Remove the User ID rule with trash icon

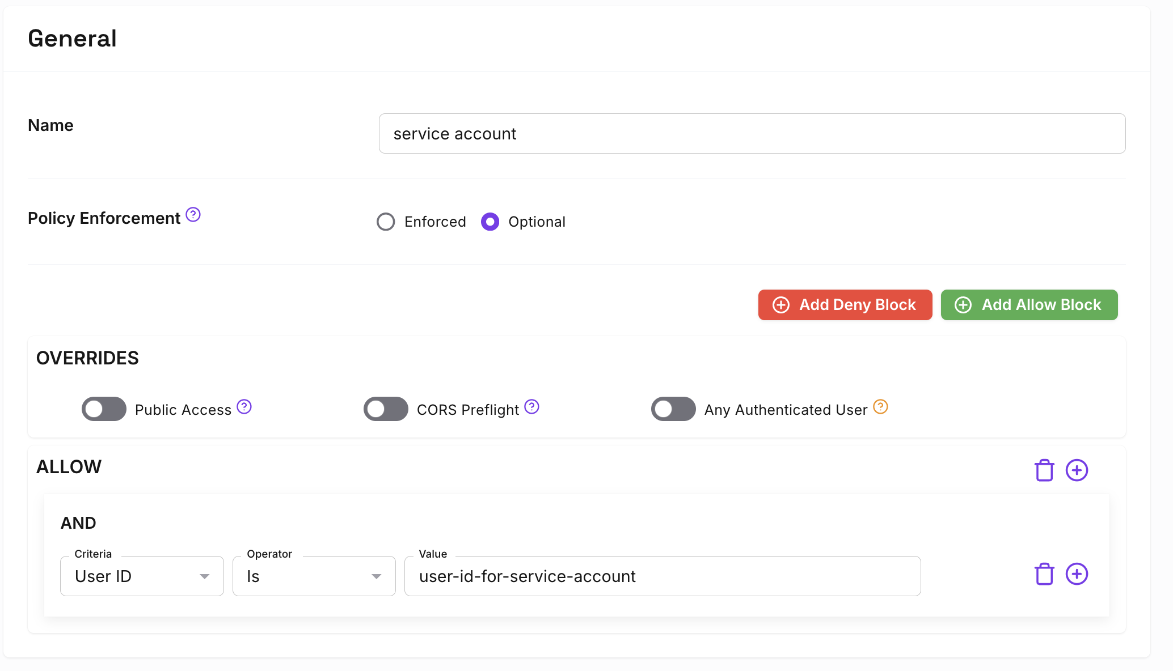(x=1044, y=574)
